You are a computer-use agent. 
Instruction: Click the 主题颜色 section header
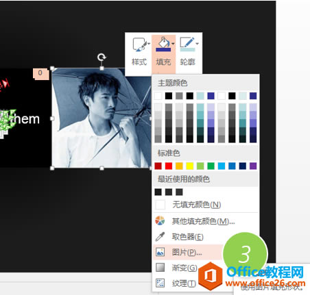[205, 83]
